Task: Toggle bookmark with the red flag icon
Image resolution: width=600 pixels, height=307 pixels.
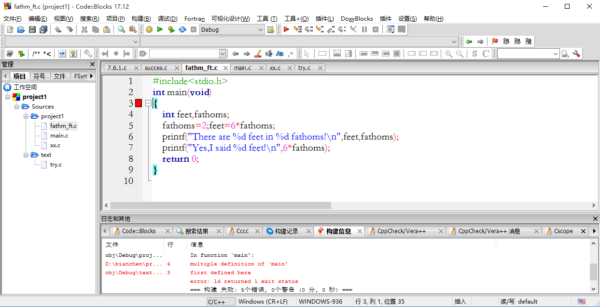Action: coord(495,42)
